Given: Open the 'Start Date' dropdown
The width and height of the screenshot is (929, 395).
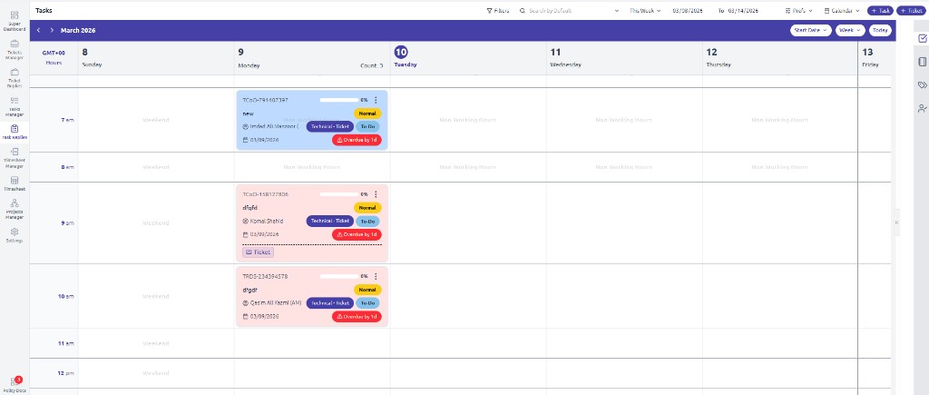Looking at the screenshot, I should pos(810,30).
